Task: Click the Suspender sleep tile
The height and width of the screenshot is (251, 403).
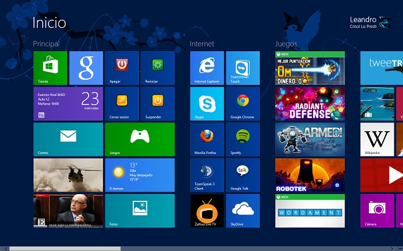Action: (x=157, y=104)
